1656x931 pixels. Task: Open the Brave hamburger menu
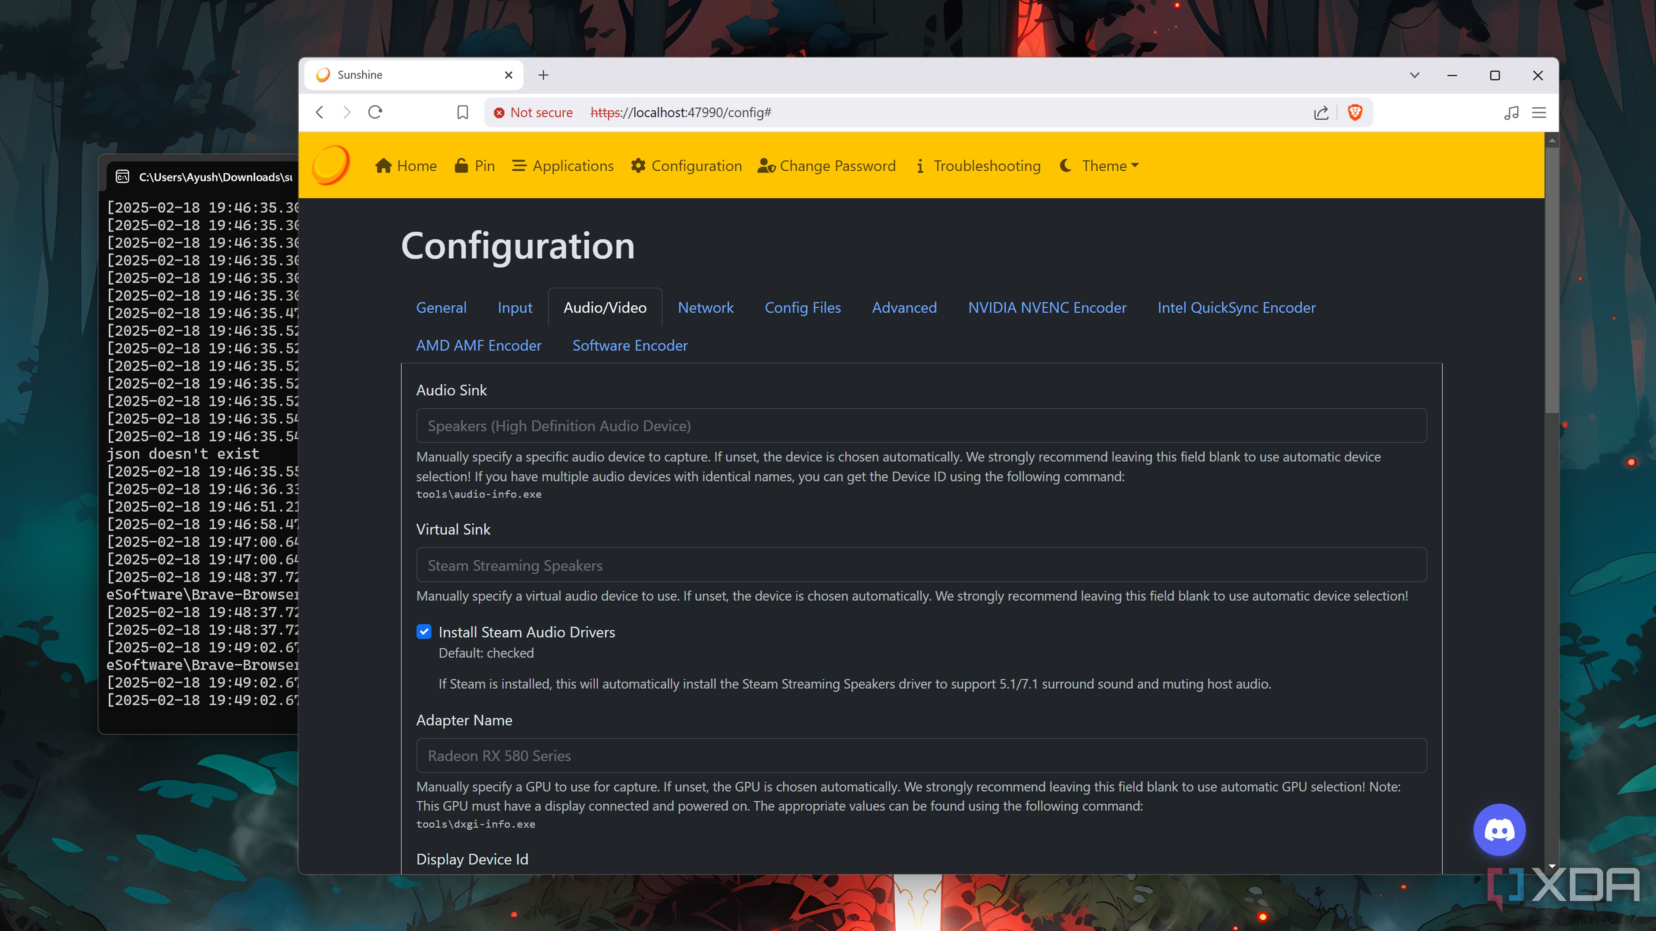[1539, 112]
